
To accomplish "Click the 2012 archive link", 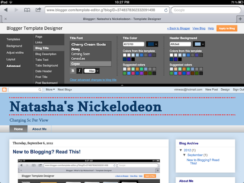I will tap(187, 150).
